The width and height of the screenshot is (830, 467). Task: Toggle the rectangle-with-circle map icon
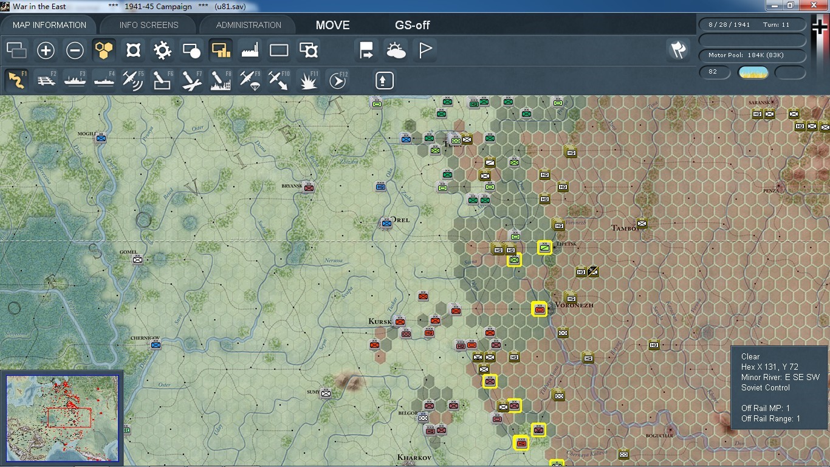[191, 50]
